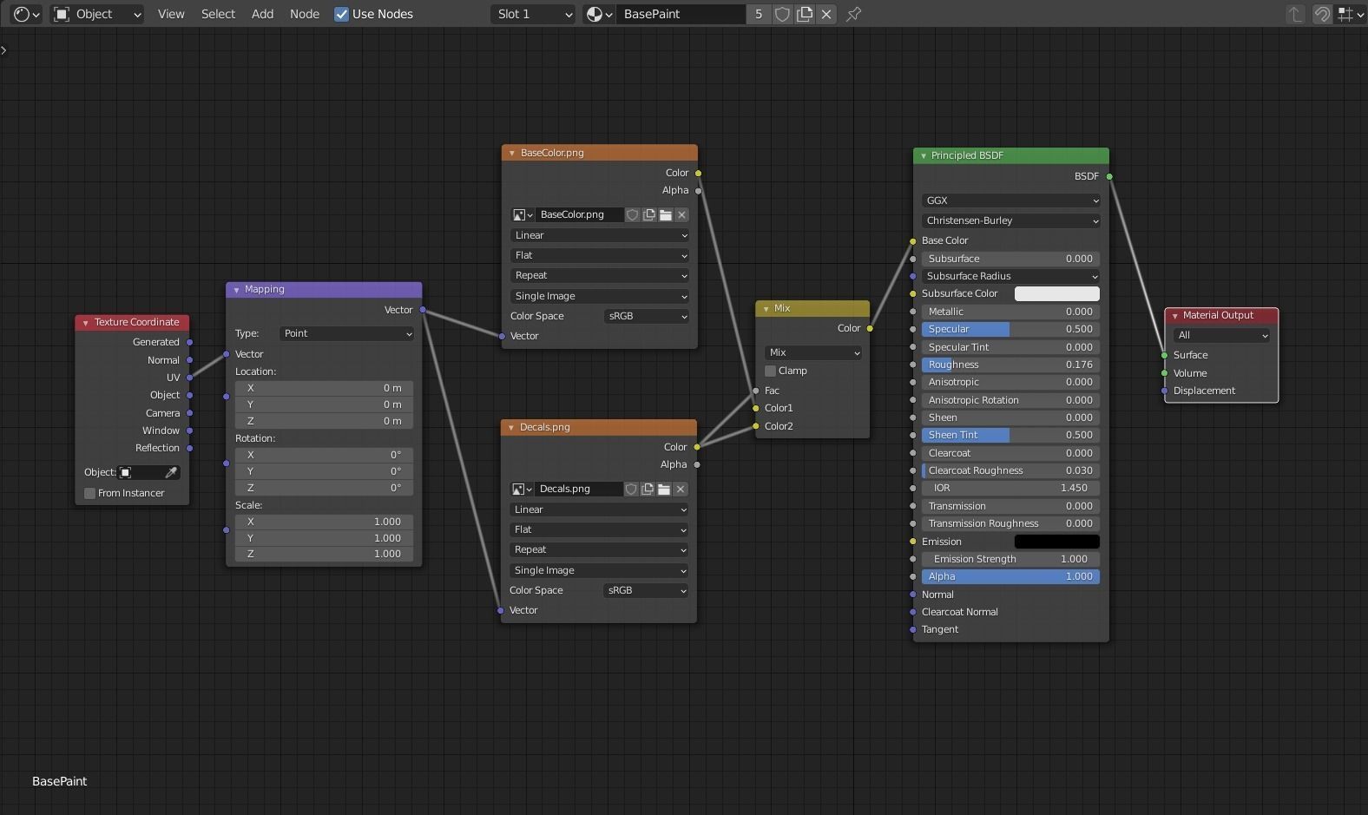Browse images in the Decals.png node
This screenshot has height=815, width=1368.
click(522, 489)
